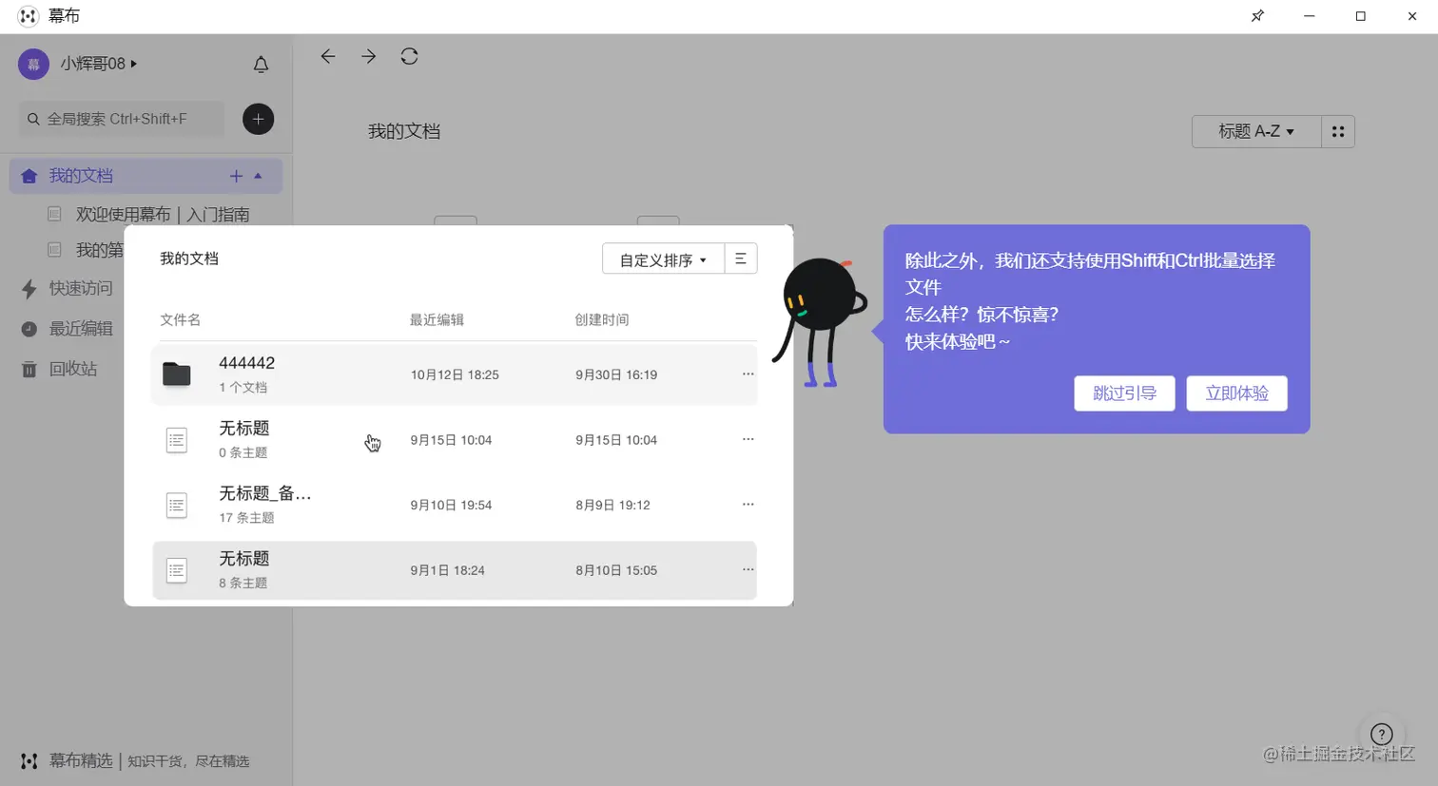Click the more options dots for 444442 folder
The height and width of the screenshot is (786, 1438).
748,374
